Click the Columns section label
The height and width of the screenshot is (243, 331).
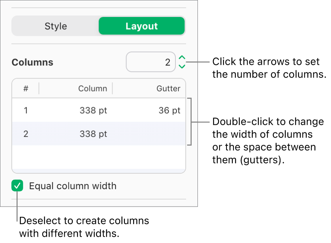(x=32, y=62)
